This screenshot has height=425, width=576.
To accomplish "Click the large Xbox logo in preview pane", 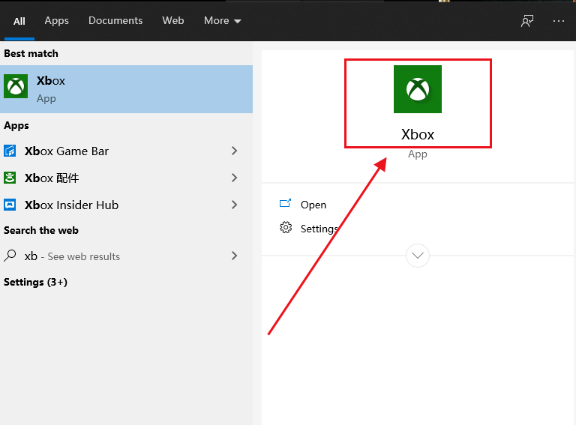I will pos(417,89).
